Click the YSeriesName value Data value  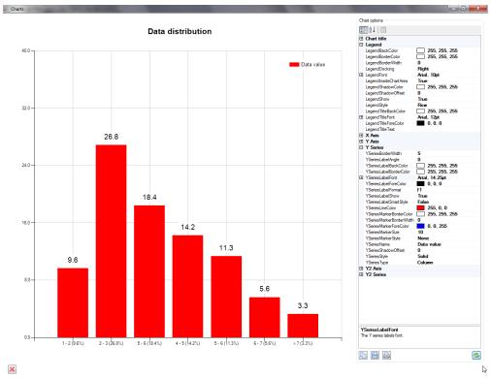point(429,244)
